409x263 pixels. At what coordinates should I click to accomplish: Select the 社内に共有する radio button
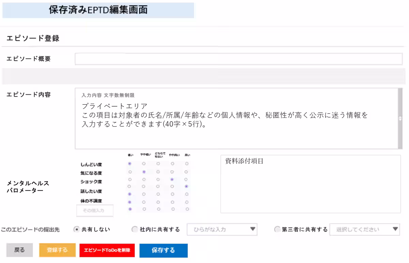[x=135, y=229]
